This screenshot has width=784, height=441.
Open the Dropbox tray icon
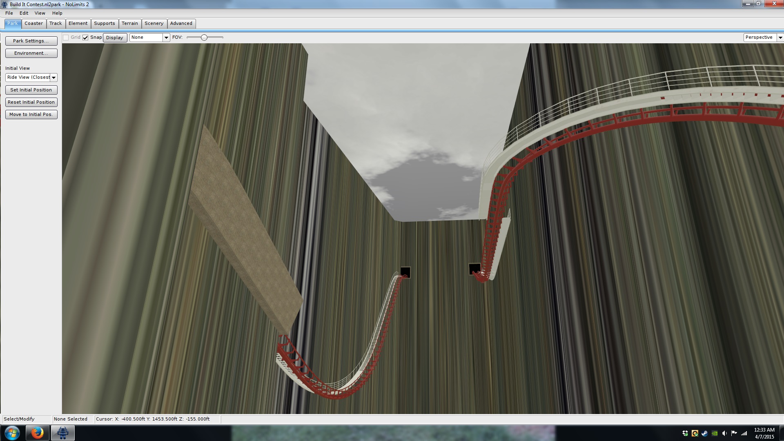click(x=685, y=433)
